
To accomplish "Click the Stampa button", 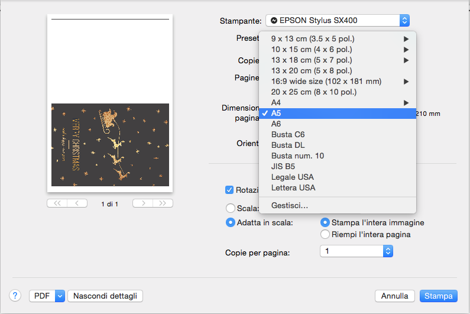I will click(439, 296).
